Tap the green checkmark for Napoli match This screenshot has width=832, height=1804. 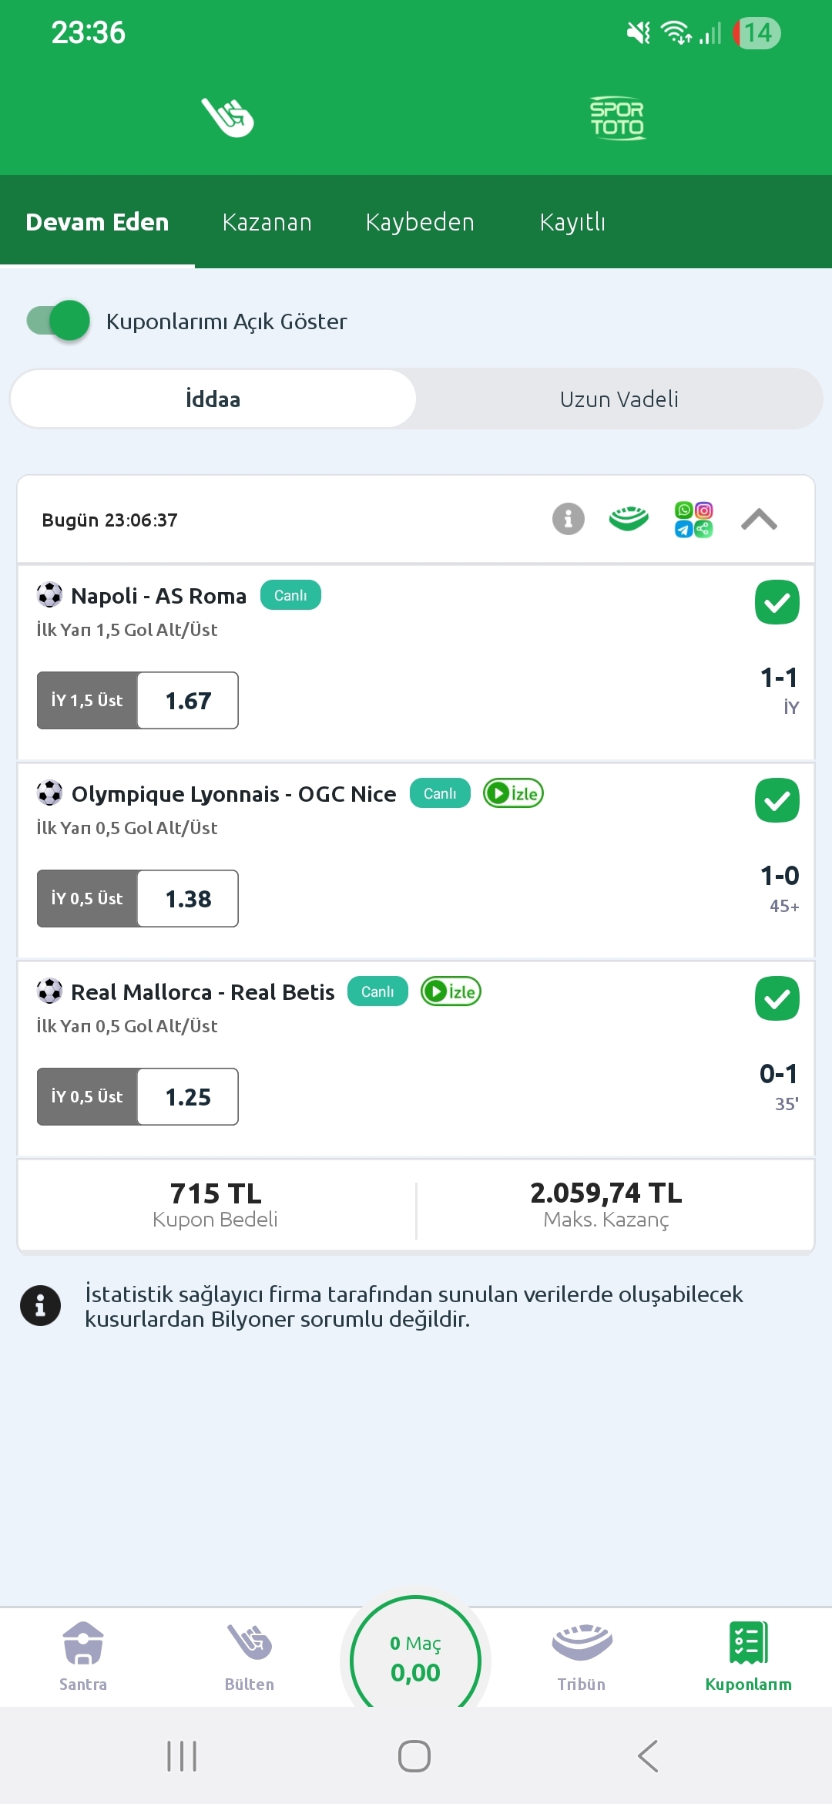tap(777, 602)
